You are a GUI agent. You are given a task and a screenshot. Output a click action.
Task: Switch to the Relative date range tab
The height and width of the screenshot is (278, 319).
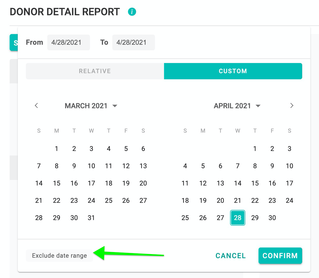pyautogui.click(x=94, y=71)
